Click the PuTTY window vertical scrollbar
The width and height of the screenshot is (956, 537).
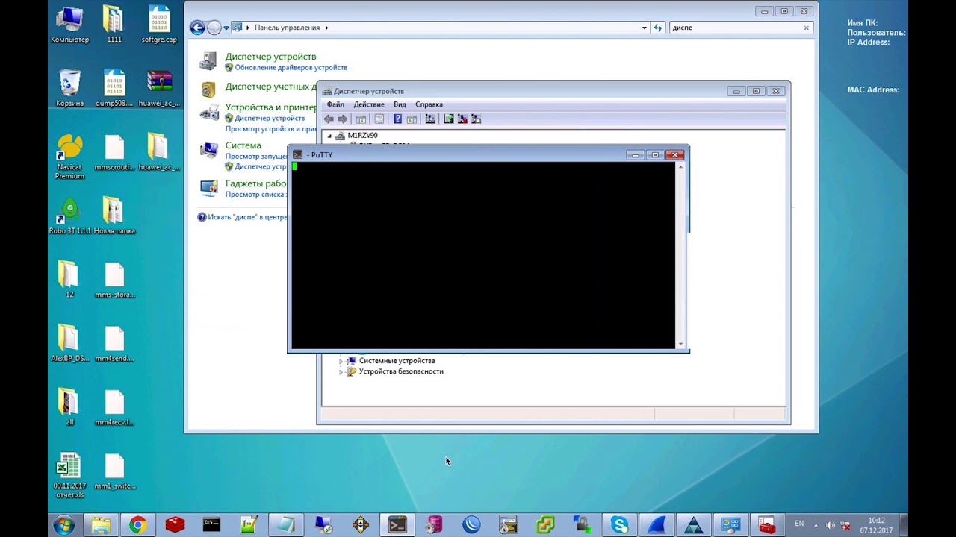click(x=680, y=255)
